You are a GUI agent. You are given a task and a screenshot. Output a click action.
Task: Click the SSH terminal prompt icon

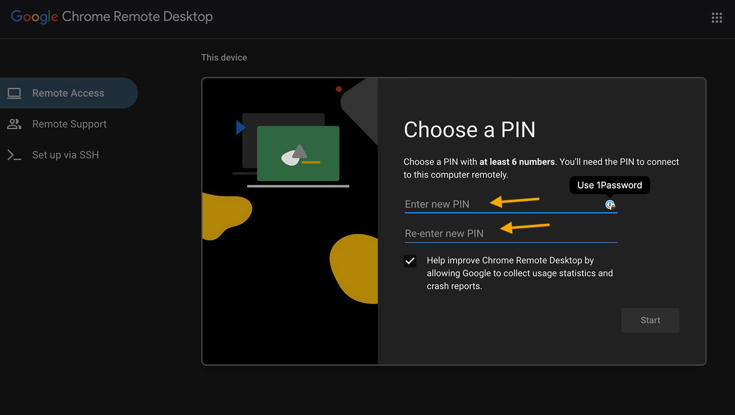(14, 155)
